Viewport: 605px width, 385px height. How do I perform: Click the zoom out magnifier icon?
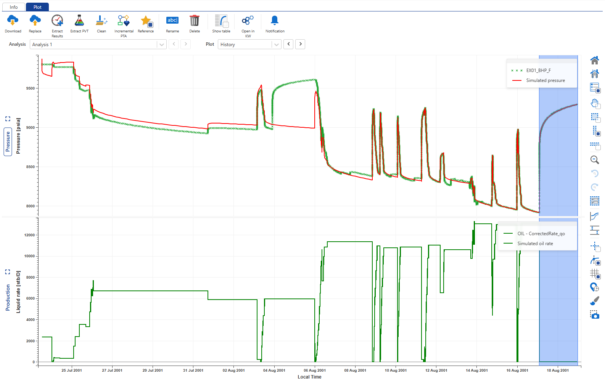[x=594, y=160]
